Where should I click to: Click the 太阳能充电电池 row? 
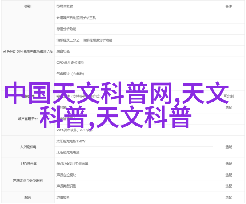point(134,152)
